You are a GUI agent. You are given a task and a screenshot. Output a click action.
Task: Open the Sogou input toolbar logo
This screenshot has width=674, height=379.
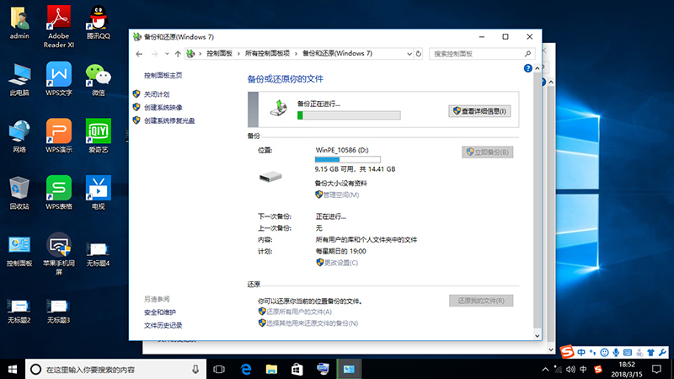tap(567, 352)
